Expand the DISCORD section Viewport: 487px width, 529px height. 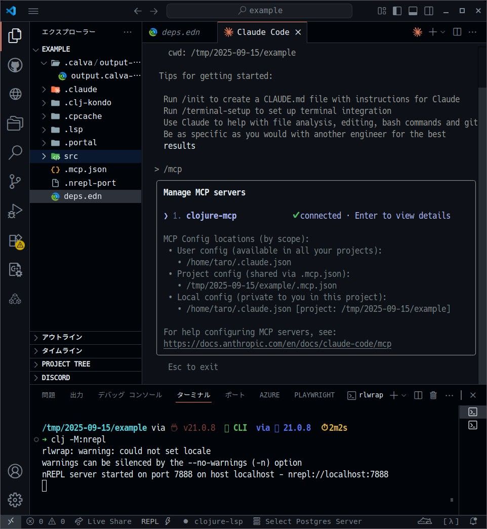tap(86, 378)
